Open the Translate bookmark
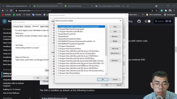The image size is (177, 99). [37, 15]
